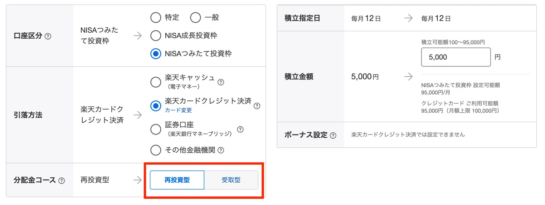Select 楽天カードクレジット決済 radio option
The height and width of the screenshot is (205, 545).
tap(155, 105)
